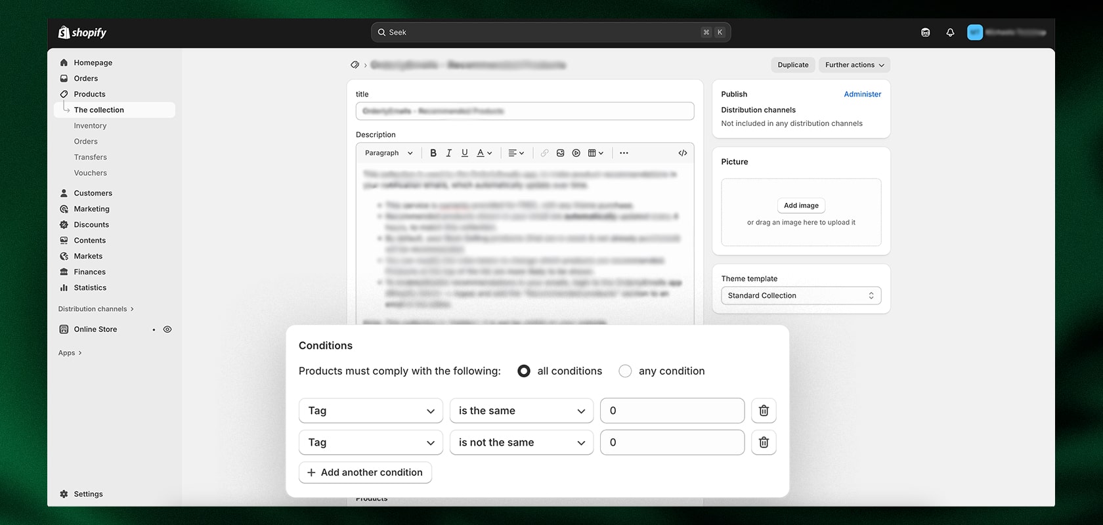Delete the 'is not the same' condition
1103x525 pixels.
pyautogui.click(x=764, y=443)
